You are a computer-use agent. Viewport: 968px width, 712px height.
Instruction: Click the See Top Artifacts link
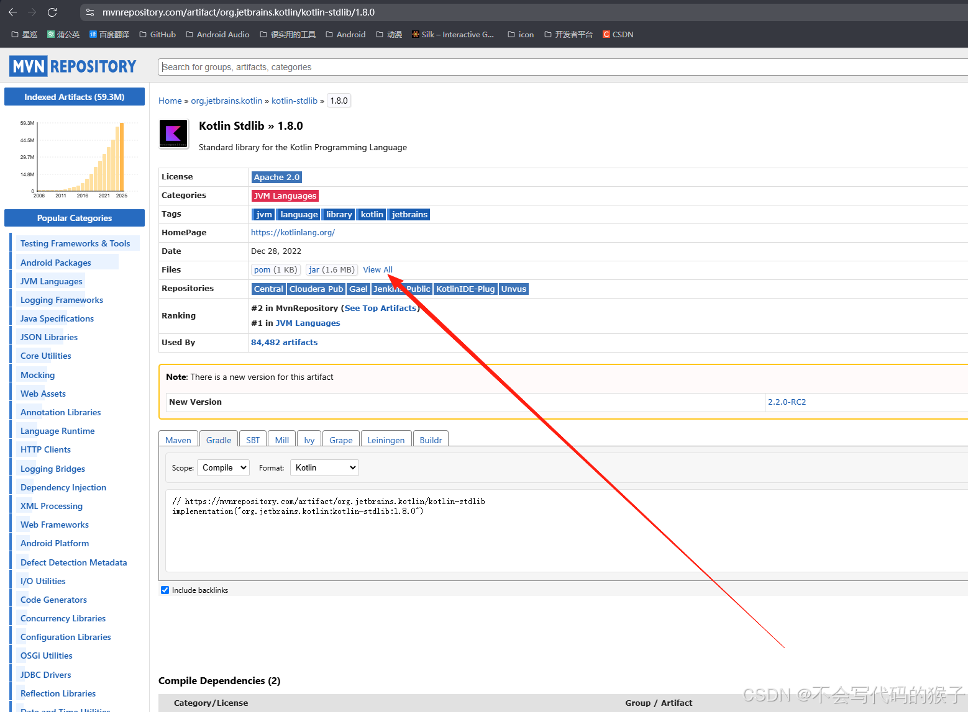[380, 308]
